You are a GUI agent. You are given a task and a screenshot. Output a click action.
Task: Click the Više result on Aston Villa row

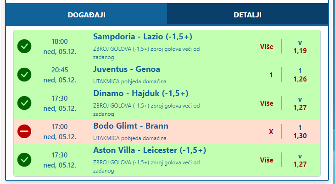(267, 160)
